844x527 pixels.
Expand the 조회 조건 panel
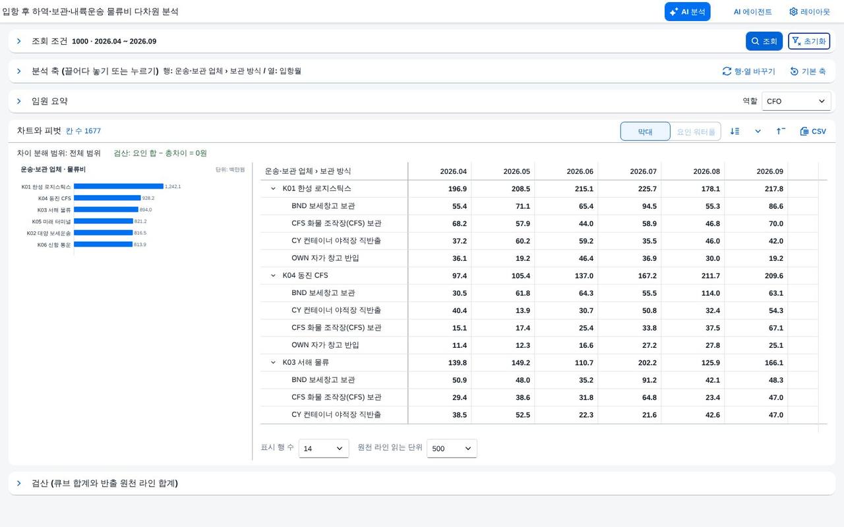coord(19,41)
